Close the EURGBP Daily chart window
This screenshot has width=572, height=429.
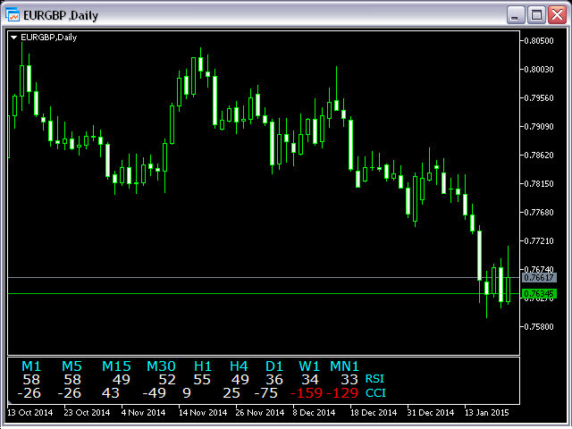click(x=557, y=15)
